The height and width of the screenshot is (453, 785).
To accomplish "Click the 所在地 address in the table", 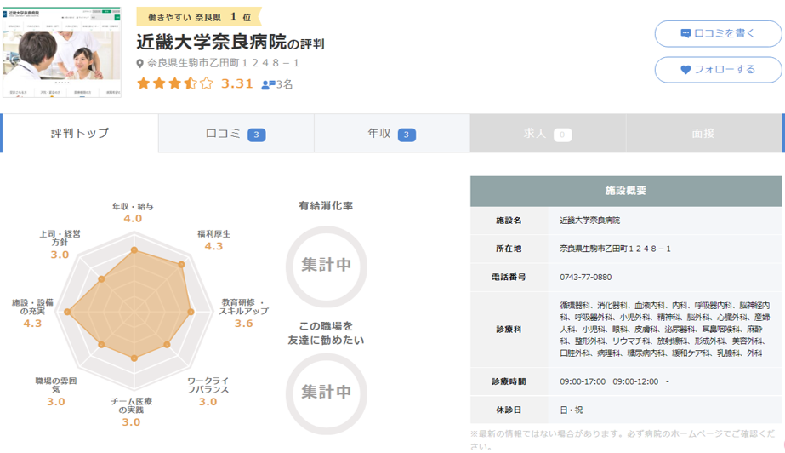I will point(615,249).
